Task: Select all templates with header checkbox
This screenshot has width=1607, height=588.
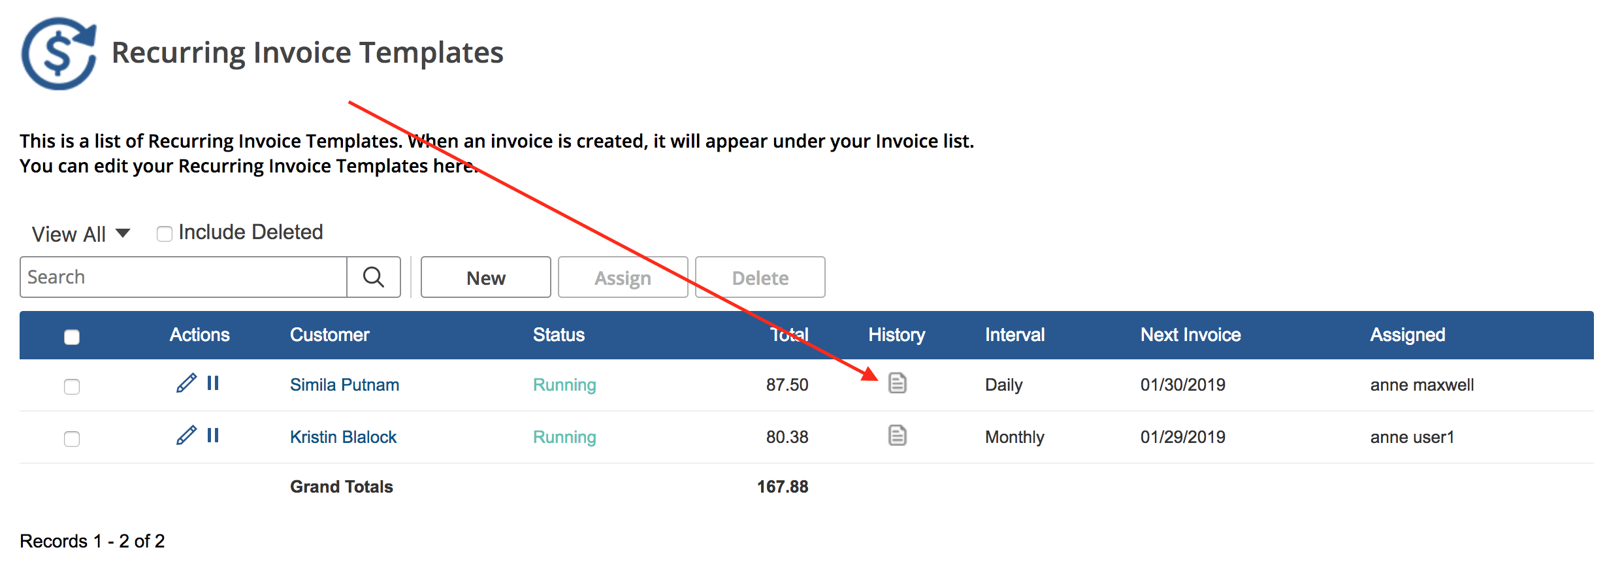Action: (x=72, y=336)
